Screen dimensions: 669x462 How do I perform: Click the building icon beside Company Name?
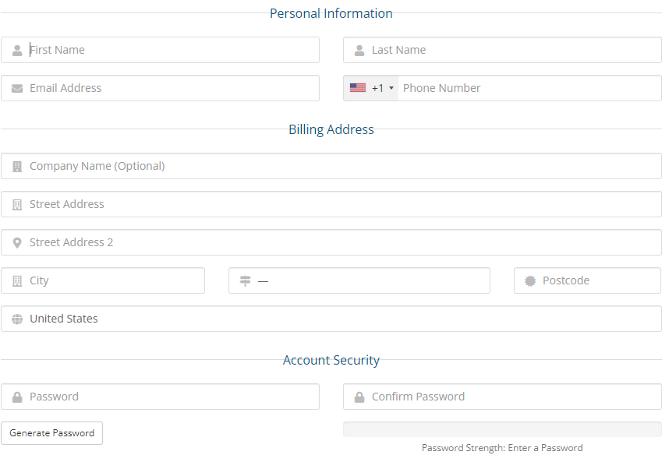tap(17, 166)
